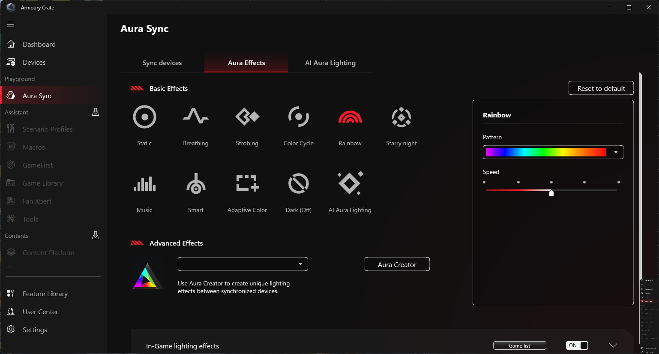Click the Speed slider handle

tap(551, 193)
